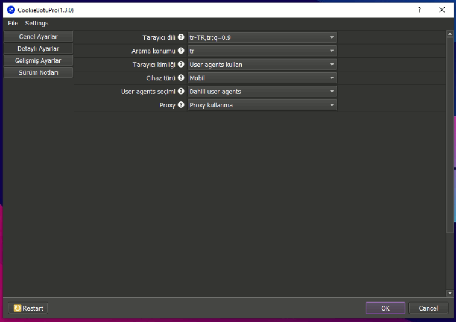Click the question mark icon next to Proxy

(x=181, y=105)
